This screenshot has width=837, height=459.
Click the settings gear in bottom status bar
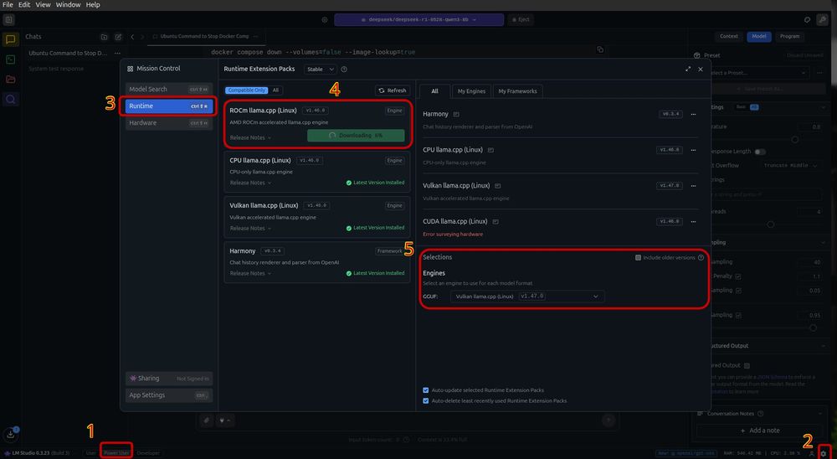[x=823, y=453]
